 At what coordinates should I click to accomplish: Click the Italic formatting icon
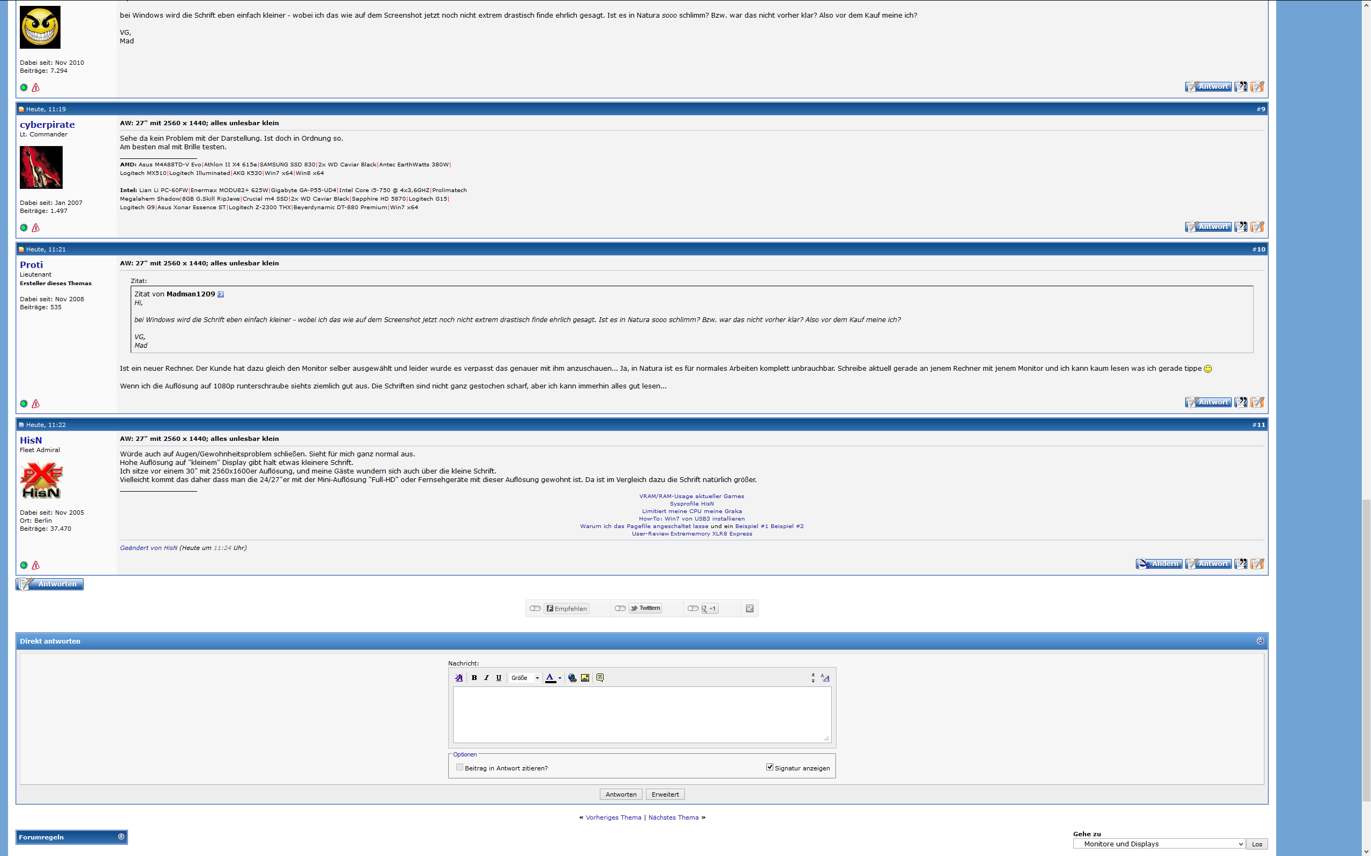coord(486,678)
